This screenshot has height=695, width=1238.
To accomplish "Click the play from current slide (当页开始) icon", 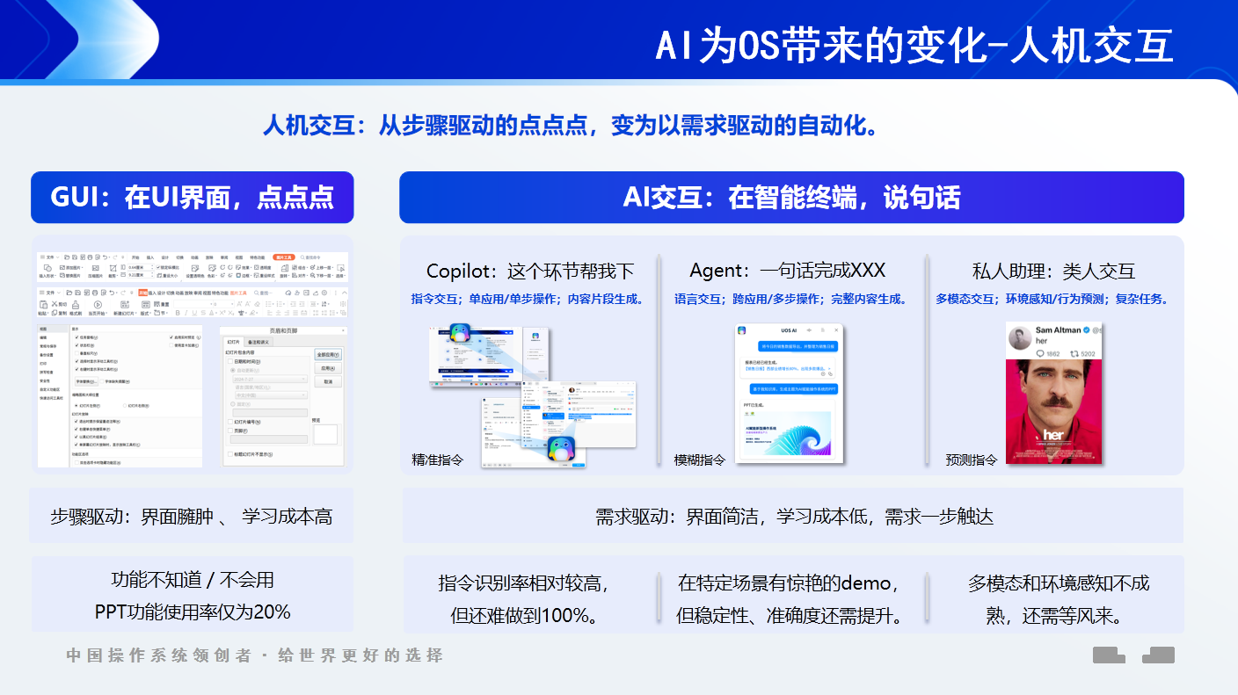I will point(97,306).
